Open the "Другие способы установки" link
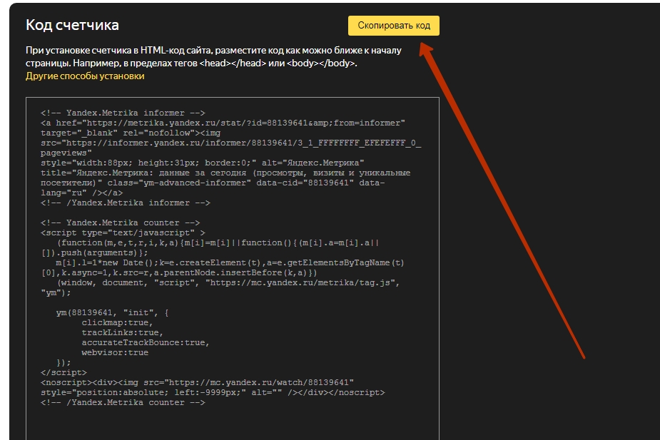Viewport: 660px width, 440px height. coord(85,76)
